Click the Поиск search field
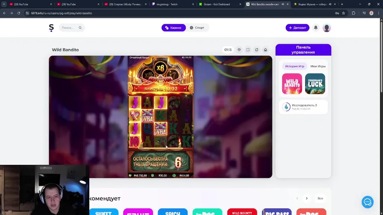This screenshot has width=383, height=215. pos(72,28)
